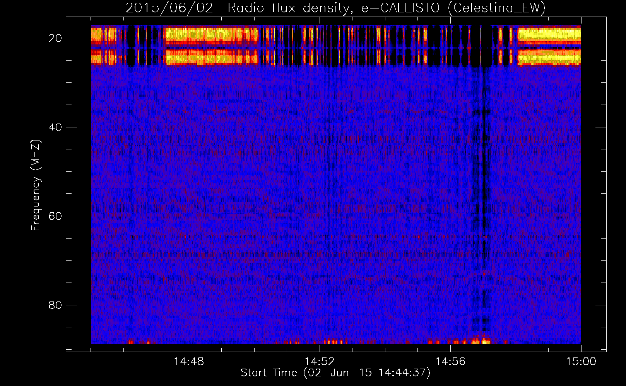Click the plot title mentioning e-CALLISTO

tap(335, 8)
